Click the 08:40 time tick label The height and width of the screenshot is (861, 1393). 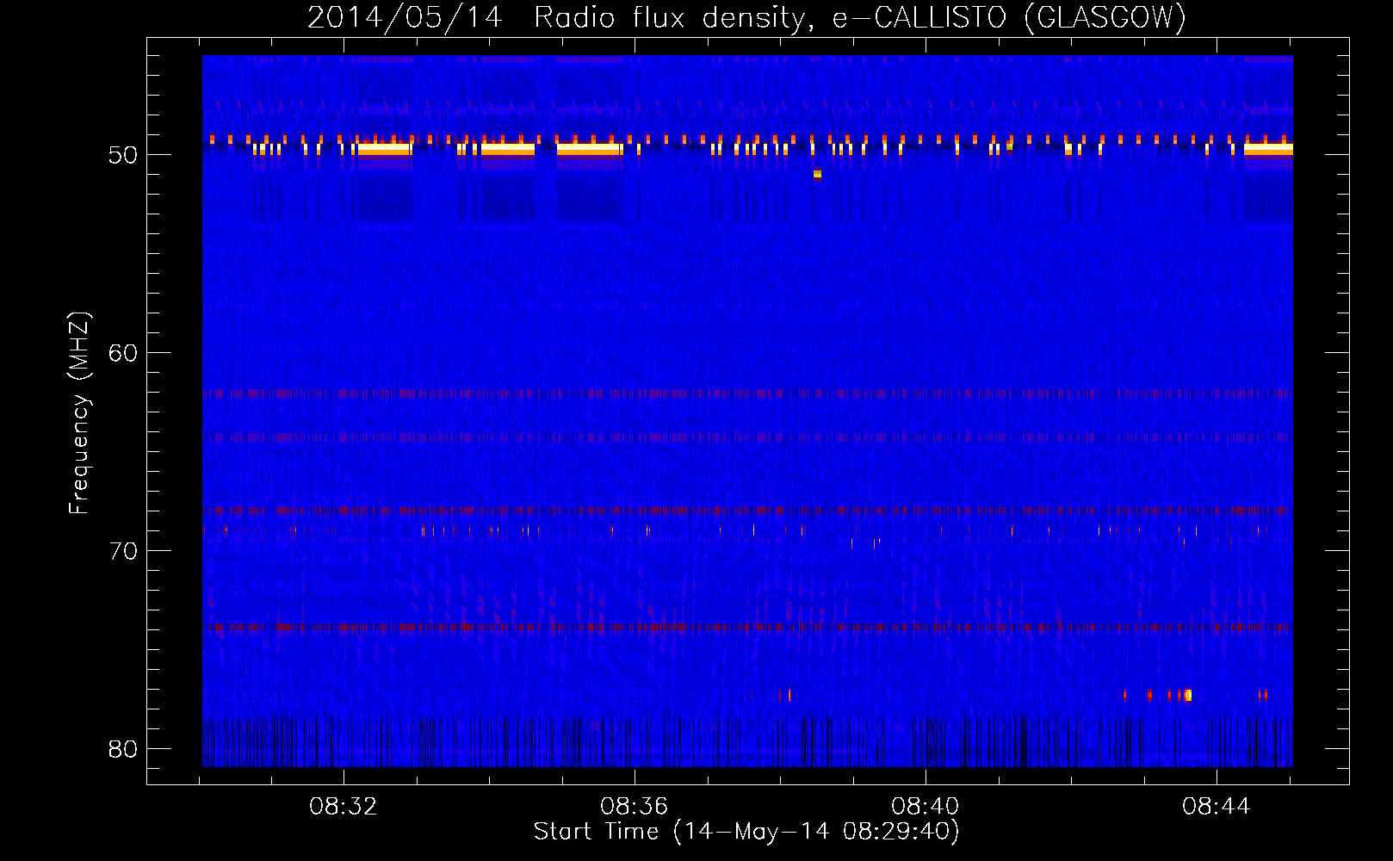(926, 807)
